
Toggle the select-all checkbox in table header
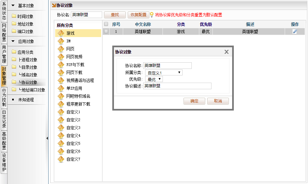pos(106,24)
